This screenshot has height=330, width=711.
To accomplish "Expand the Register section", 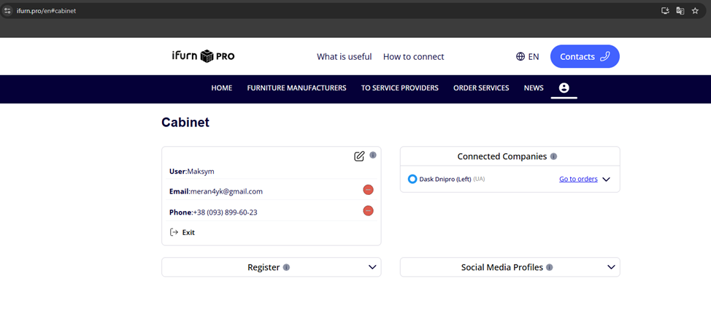I will click(372, 267).
